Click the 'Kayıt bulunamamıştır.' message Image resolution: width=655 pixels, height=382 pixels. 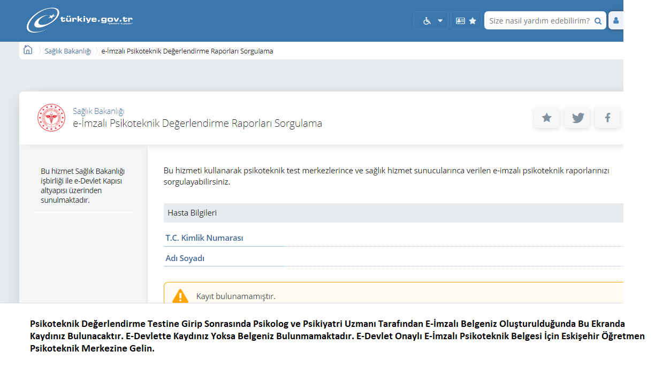236,296
